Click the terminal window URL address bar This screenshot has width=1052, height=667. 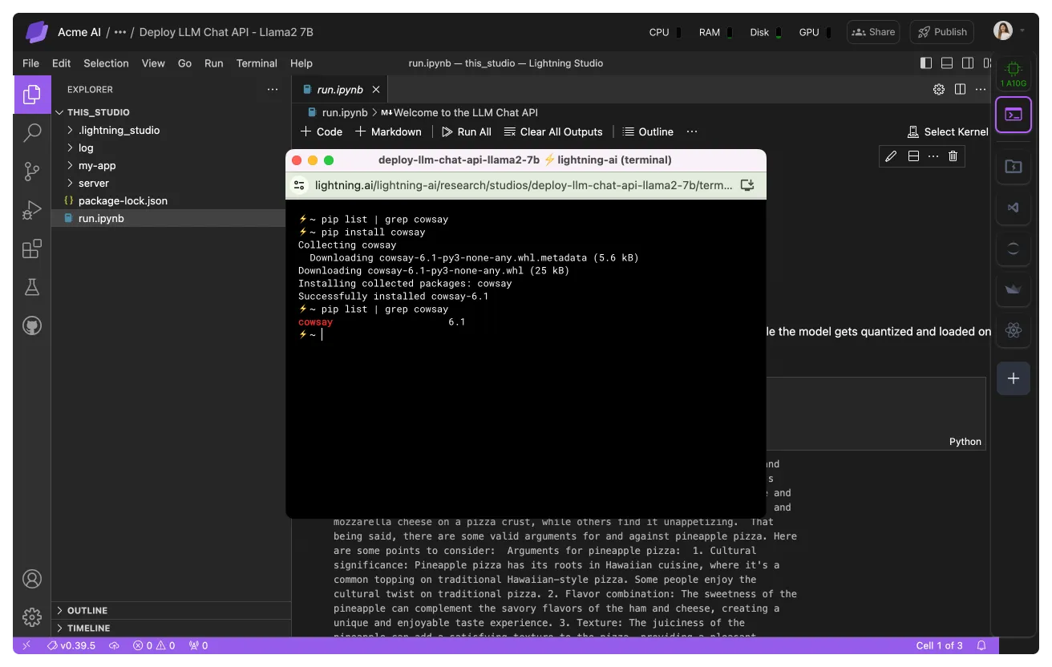tap(523, 185)
